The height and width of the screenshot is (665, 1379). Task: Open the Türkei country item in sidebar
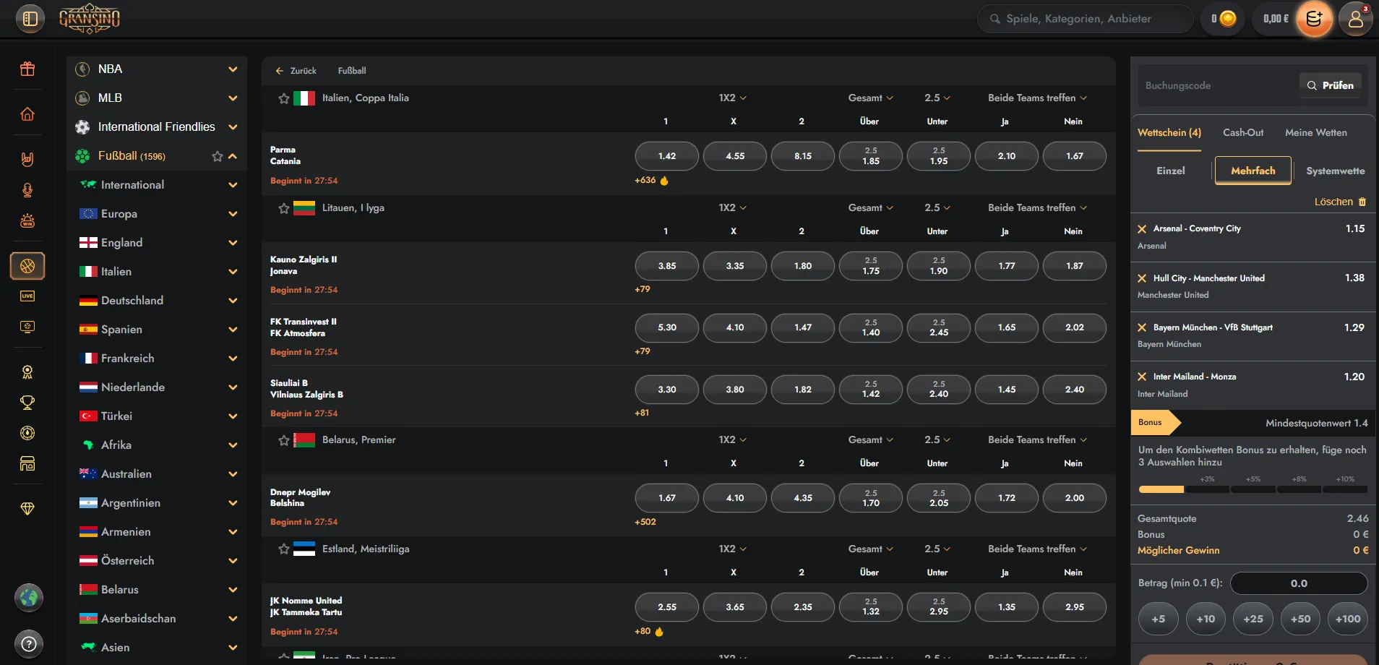pos(157,416)
